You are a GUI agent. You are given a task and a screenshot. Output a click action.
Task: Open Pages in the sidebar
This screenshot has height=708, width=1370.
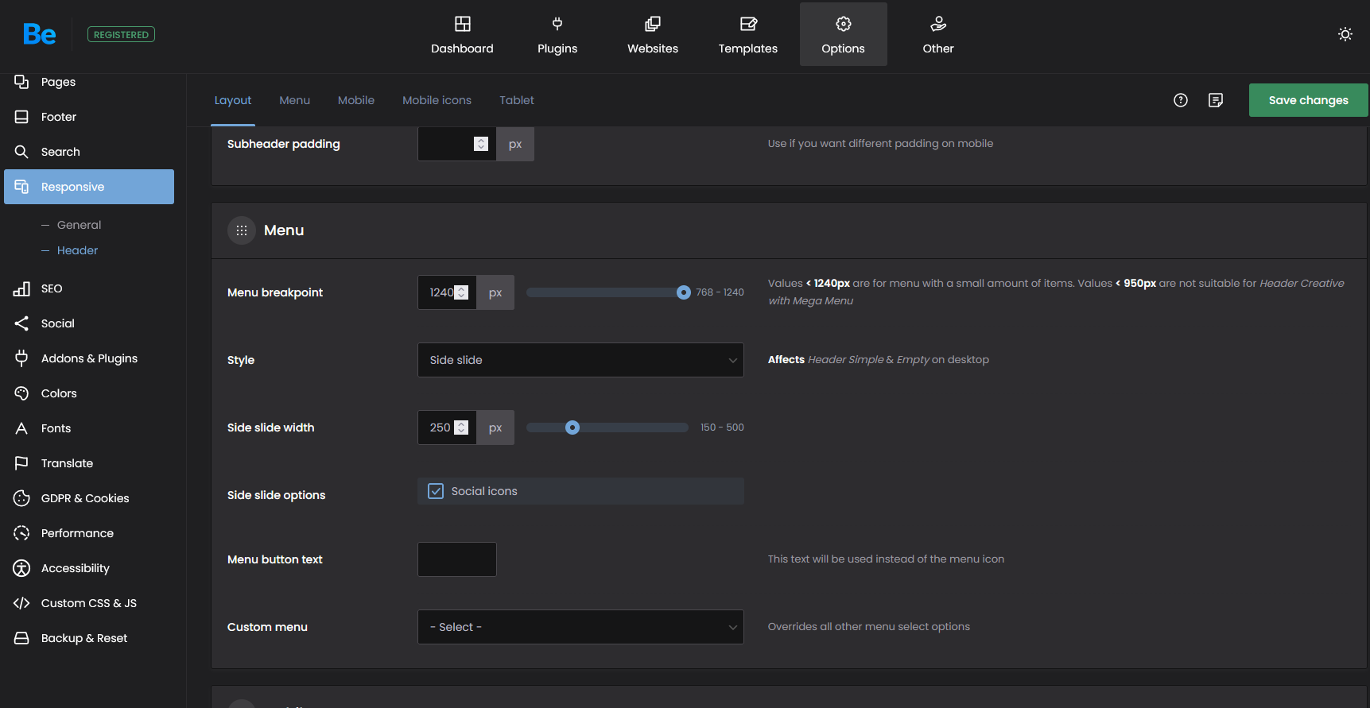pyautogui.click(x=89, y=82)
